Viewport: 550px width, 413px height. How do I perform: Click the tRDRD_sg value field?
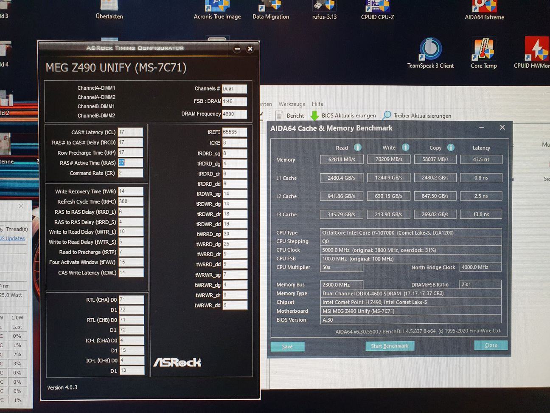pos(235,153)
